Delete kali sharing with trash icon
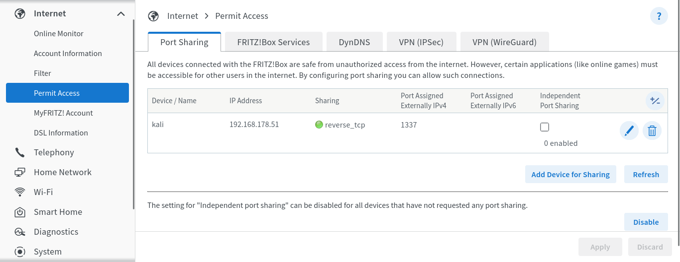Screen dimensions: 680x262 [x=652, y=131]
